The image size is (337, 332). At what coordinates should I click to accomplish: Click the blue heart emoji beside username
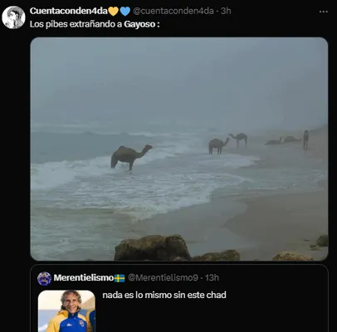tap(125, 12)
